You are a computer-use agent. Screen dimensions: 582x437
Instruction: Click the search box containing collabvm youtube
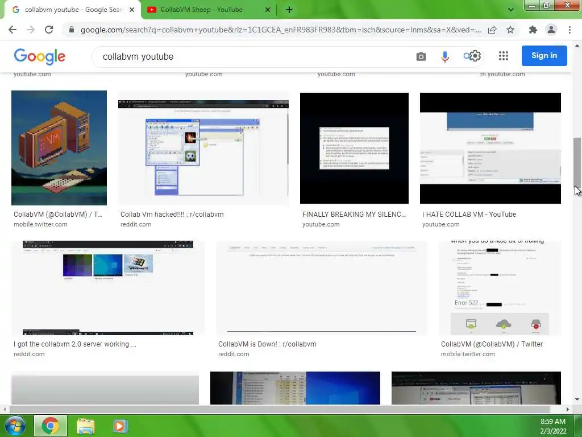[x=256, y=56]
